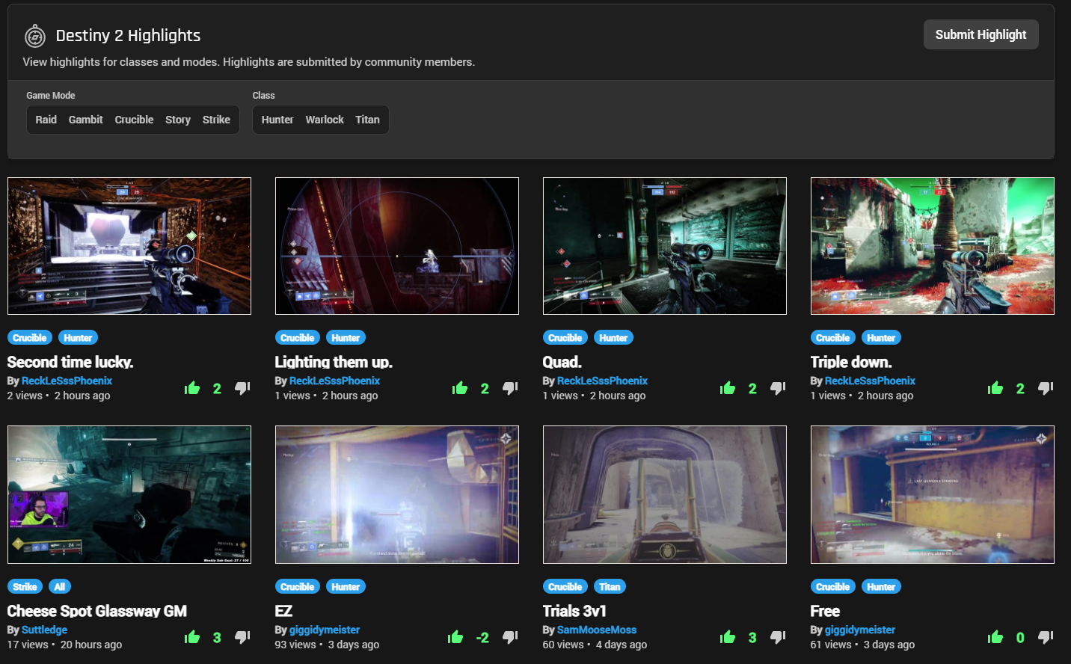Click the Crucible tag on 'Free'
This screenshot has width=1071, height=664.
833,587
